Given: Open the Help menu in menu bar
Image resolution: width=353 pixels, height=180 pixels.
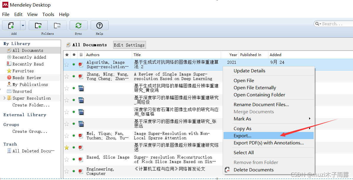Looking at the screenshot, I should click(x=64, y=15).
